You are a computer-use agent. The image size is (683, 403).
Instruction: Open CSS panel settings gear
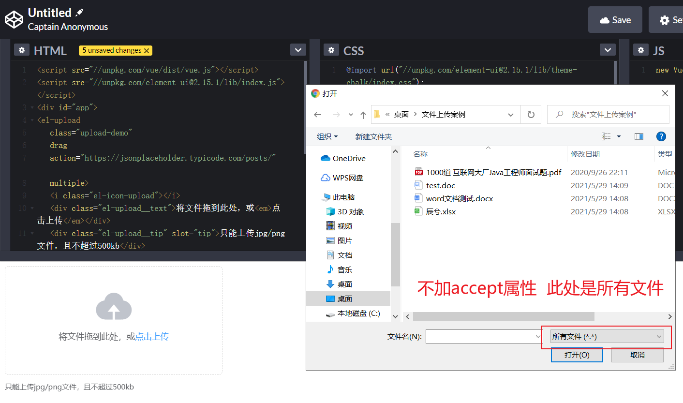331,50
